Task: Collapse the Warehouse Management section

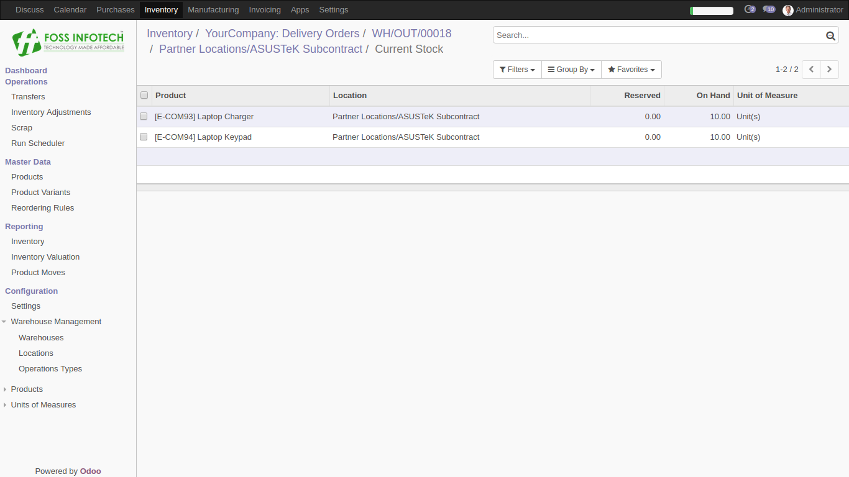Action: (56, 322)
